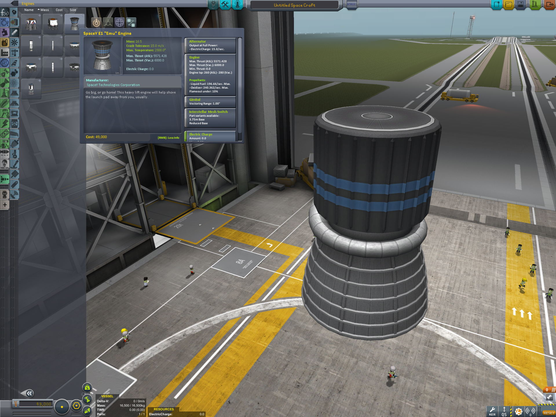Create a new craft with star-page icon
This screenshot has width=556, height=417.
pyautogui.click(x=497, y=5)
